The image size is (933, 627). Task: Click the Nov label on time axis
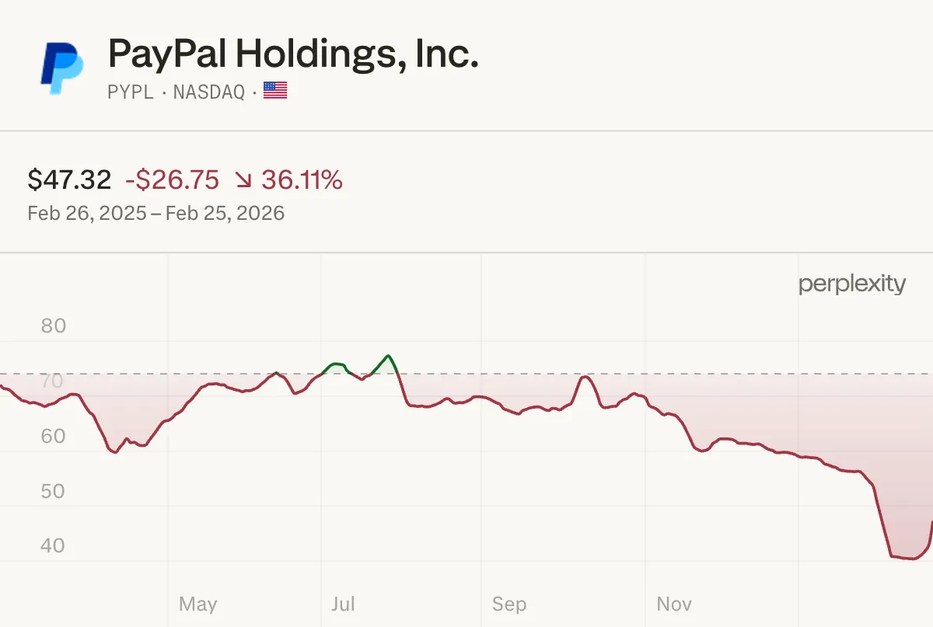[x=674, y=604]
